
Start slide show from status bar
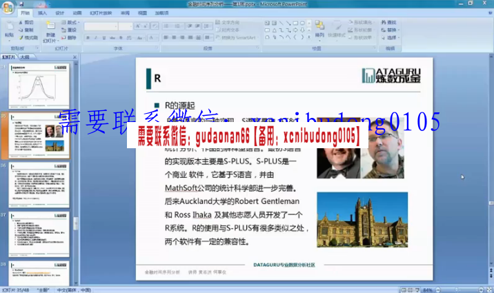417,290
